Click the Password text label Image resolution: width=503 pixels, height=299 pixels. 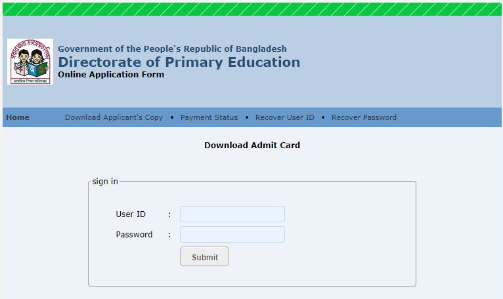134,235
